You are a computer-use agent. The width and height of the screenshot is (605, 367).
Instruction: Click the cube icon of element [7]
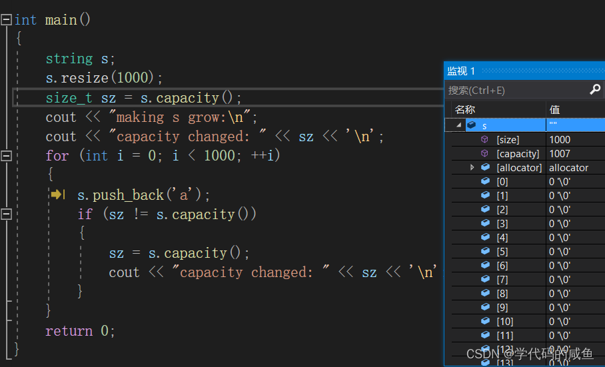[485, 278]
